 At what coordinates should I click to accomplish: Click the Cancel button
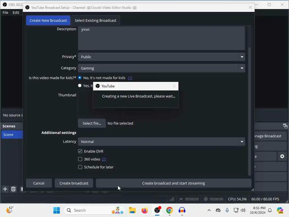point(39,183)
